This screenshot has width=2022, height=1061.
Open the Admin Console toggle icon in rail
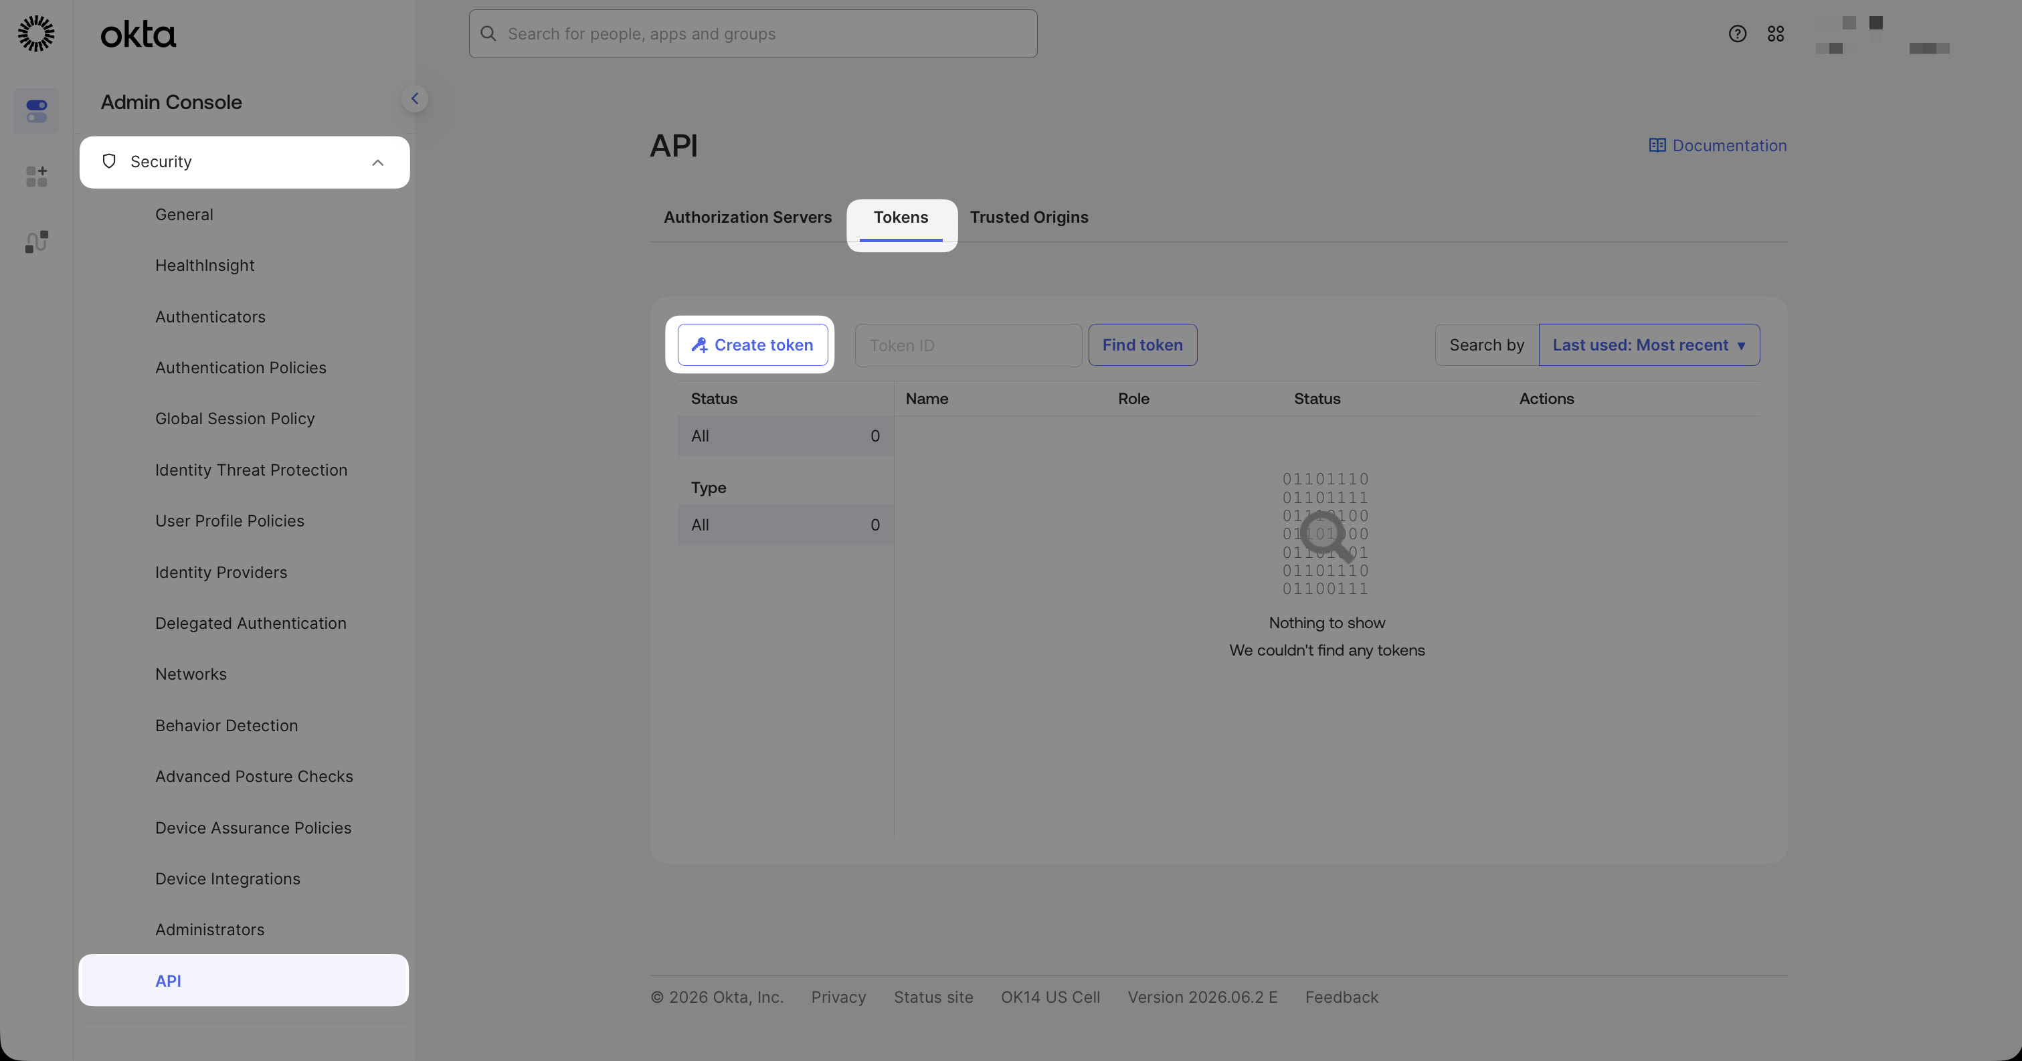coord(36,110)
